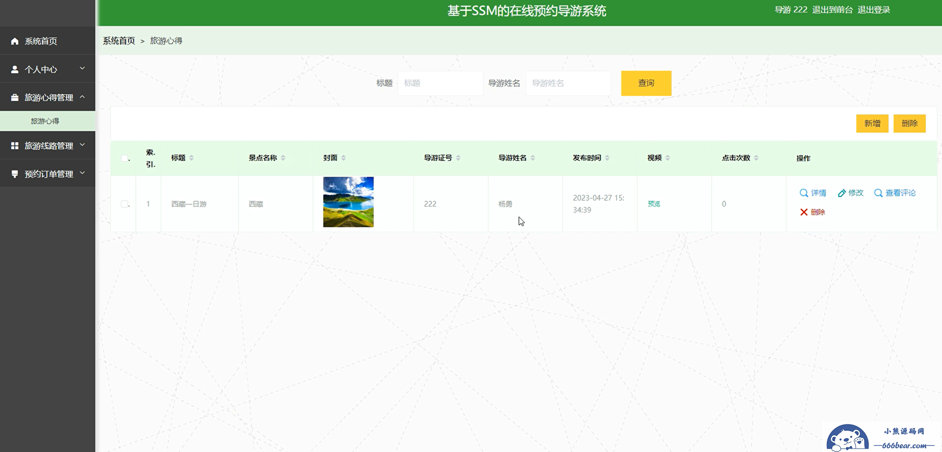Click the magnifier icon of 详情
Viewport: 942px width, 452px height.
click(804, 193)
